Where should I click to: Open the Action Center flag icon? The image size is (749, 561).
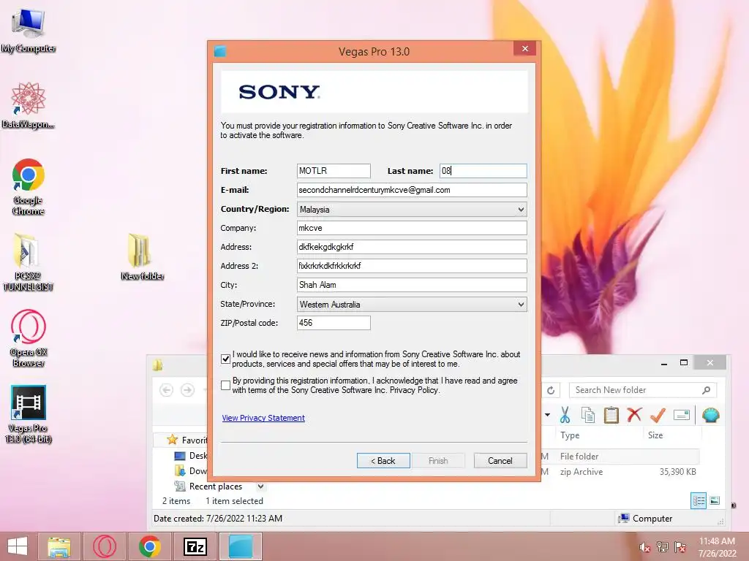click(x=680, y=547)
